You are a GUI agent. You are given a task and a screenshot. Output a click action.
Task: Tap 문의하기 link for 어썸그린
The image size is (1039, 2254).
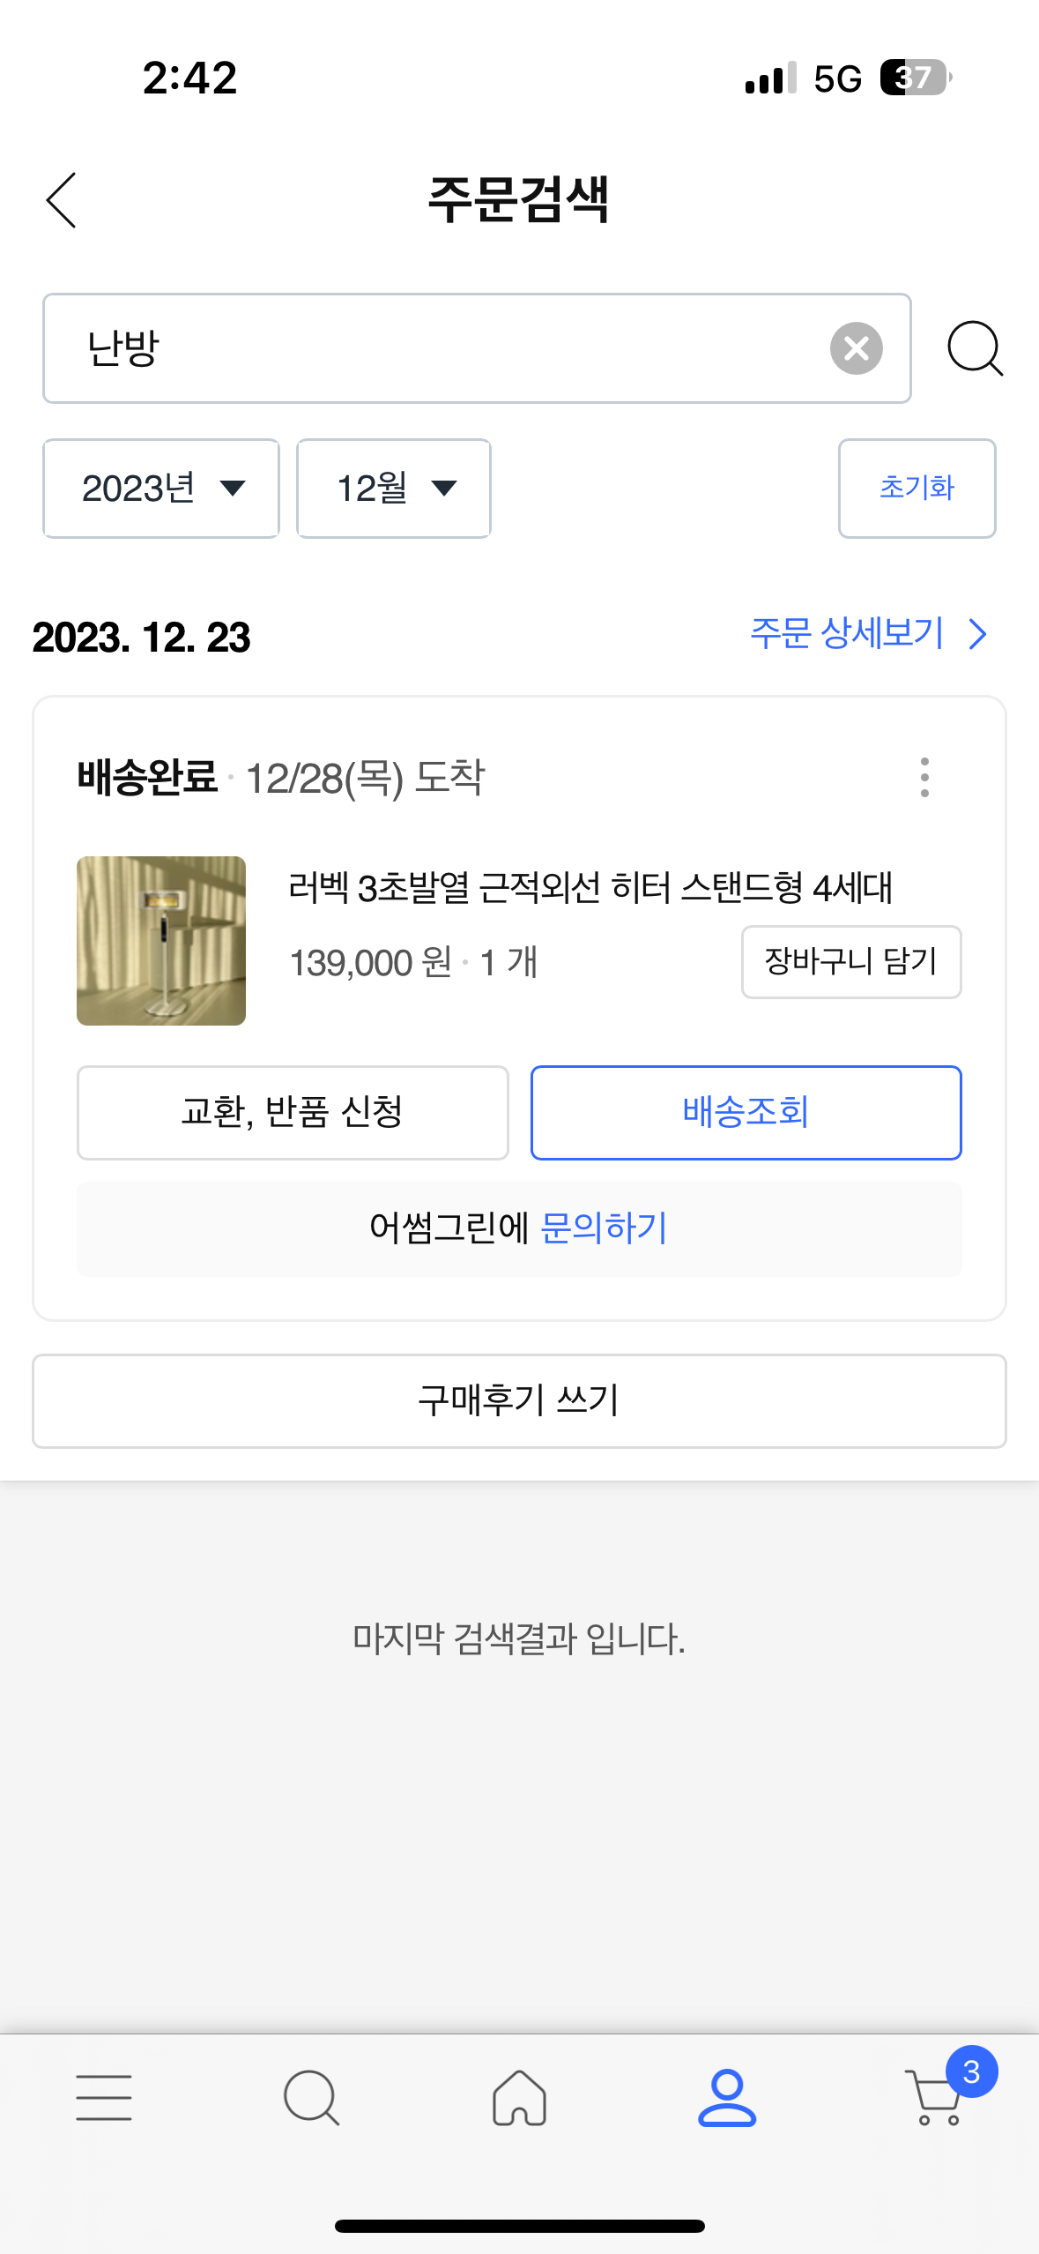coord(604,1228)
